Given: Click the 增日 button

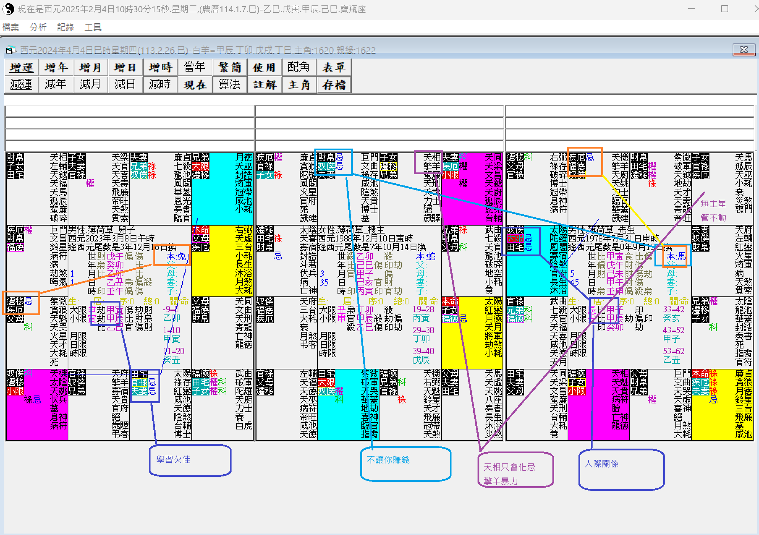Looking at the screenshot, I should coord(125,67).
